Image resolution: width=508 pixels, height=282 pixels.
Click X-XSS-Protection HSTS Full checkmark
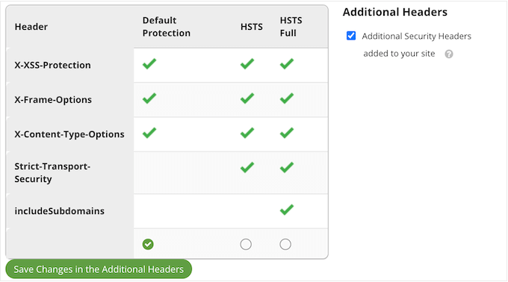(287, 63)
